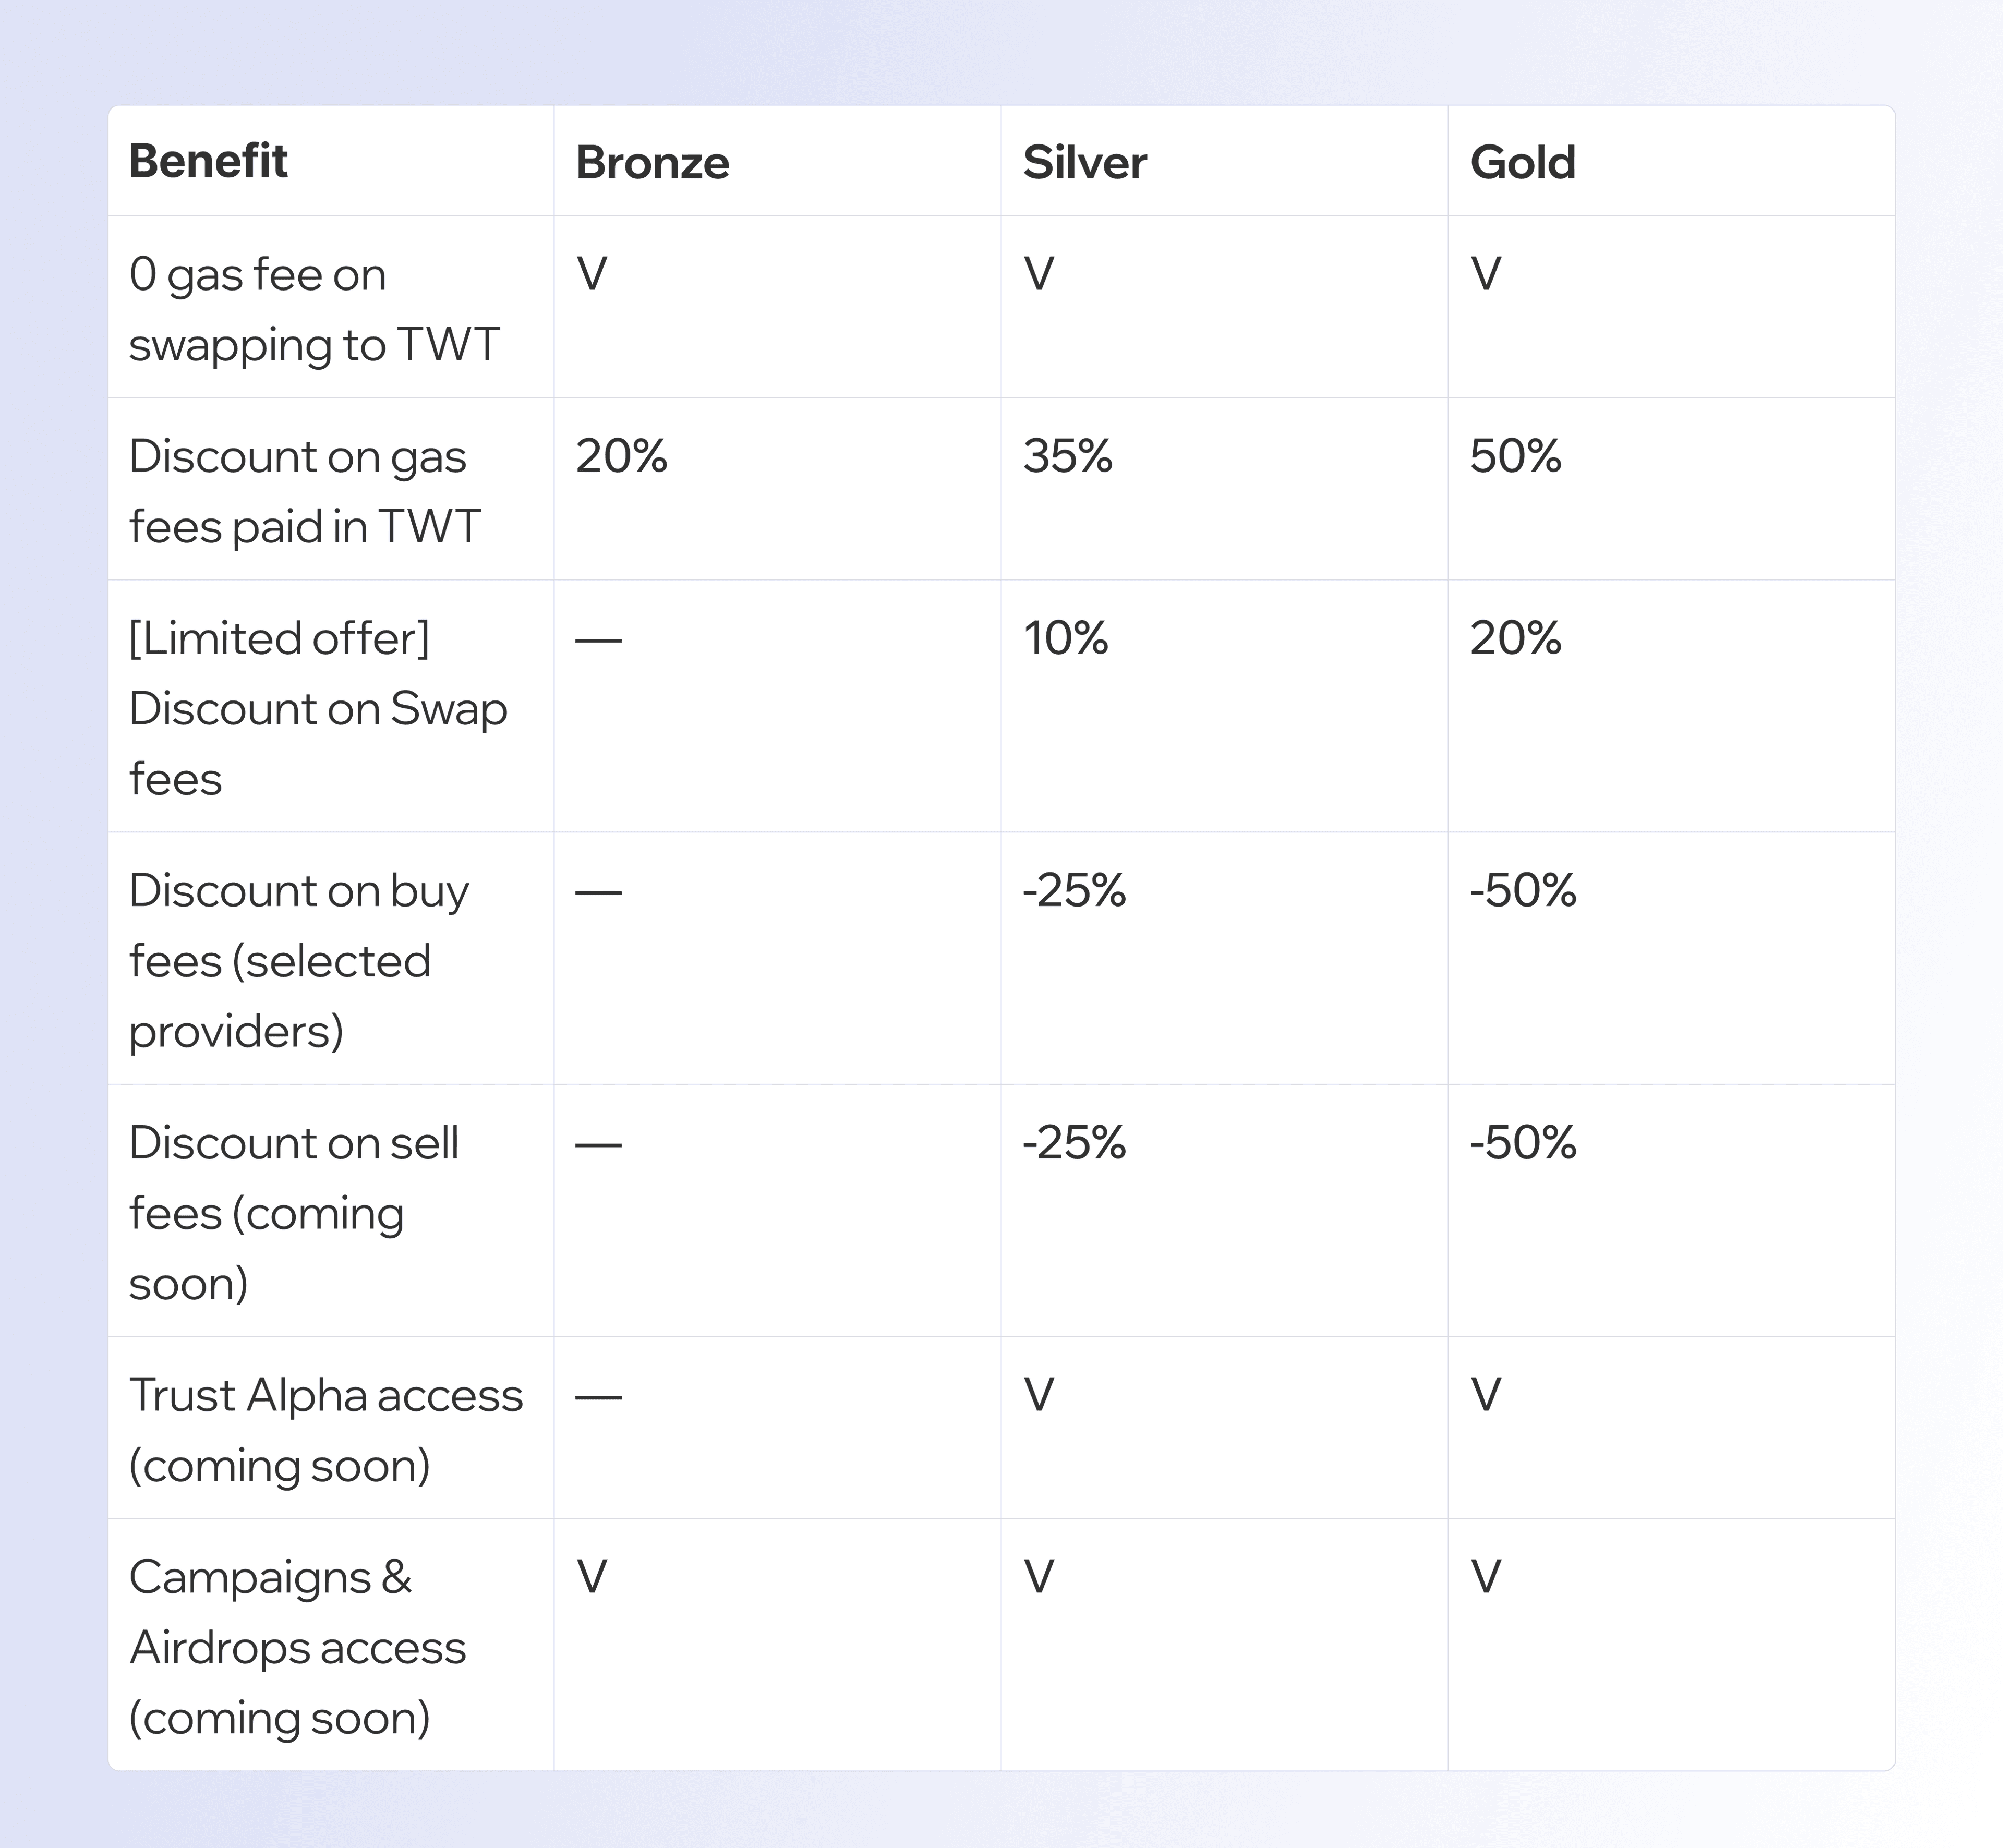The image size is (2003, 1848).
Task: Select the '0 gas fee on swapping to TWT' label
Action: point(313,309)
